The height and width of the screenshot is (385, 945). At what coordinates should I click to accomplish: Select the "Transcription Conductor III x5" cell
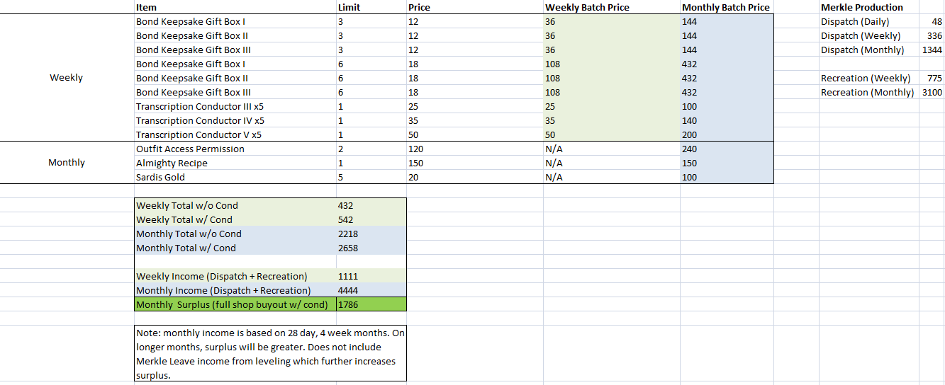pyautogui.click(x=235, y=106)
